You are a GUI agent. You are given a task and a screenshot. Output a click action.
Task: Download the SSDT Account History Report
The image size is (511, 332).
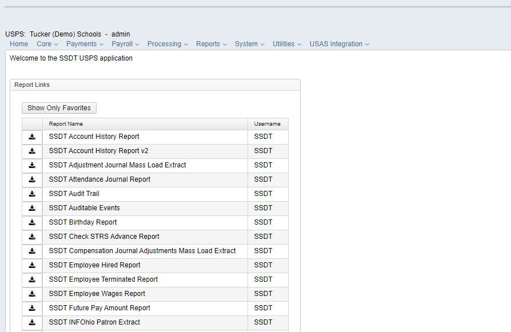pyautogui.click(x=32, y=137)
